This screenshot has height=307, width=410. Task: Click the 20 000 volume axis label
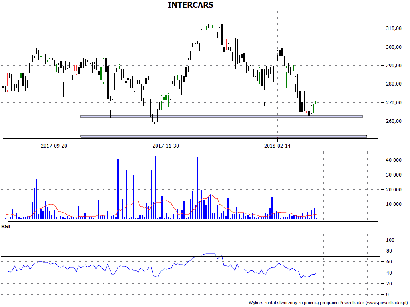pos(394,190)
